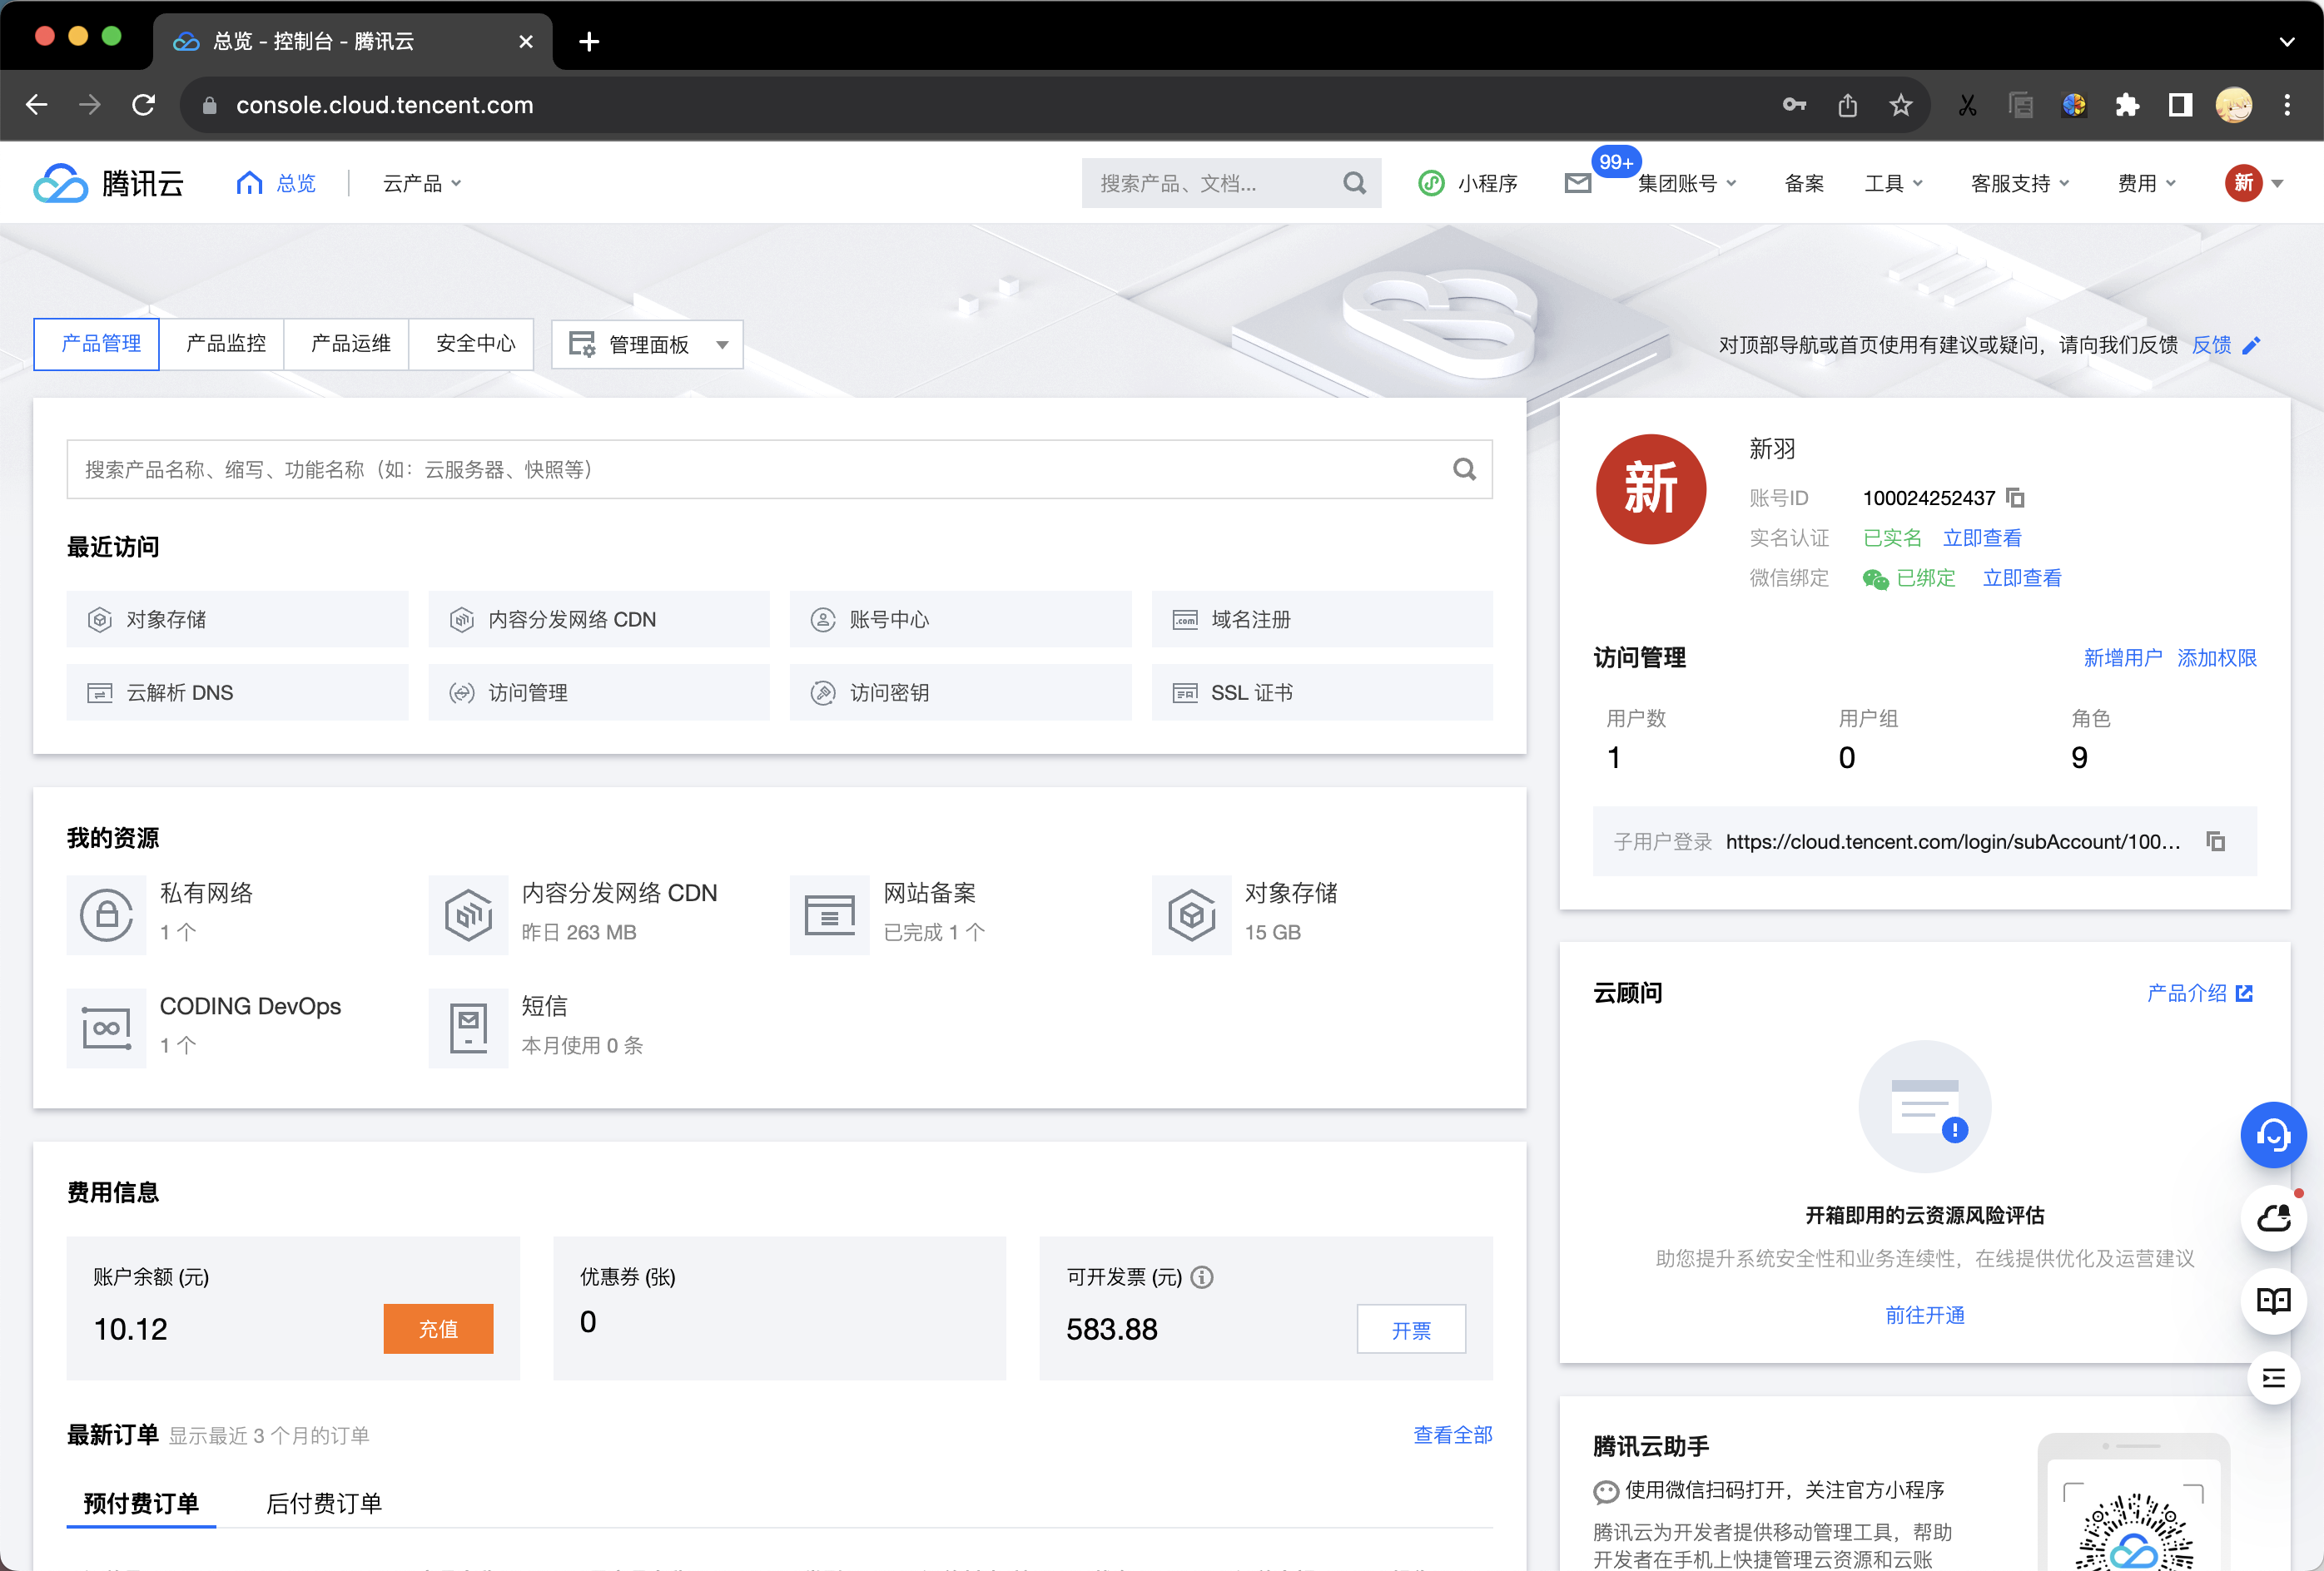Open the browser extensions puzzle icon
The image size is (2324, 1571).
point(2127,105)
